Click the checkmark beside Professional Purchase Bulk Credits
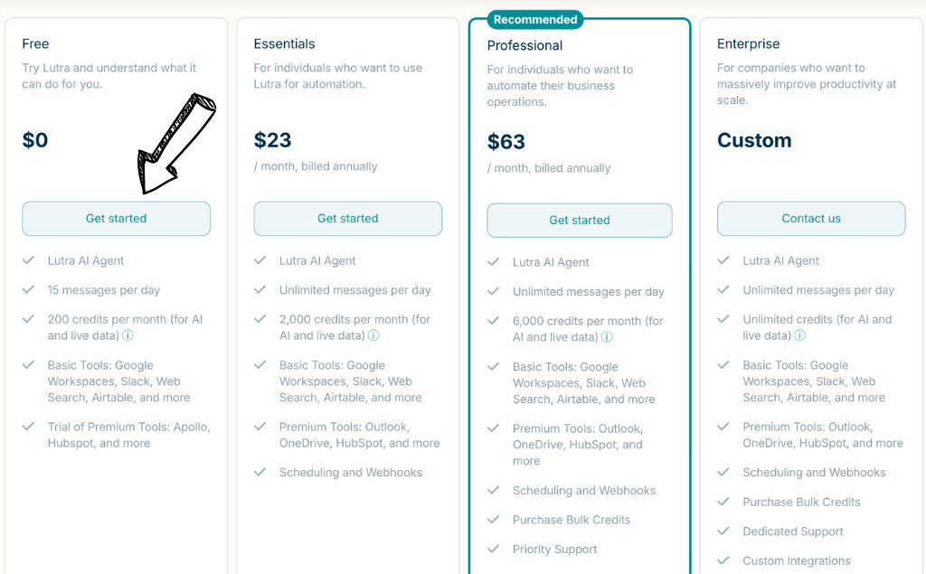The width and height of the screenshot is (926, 574). pyautogui.click(x=494, y=520)
